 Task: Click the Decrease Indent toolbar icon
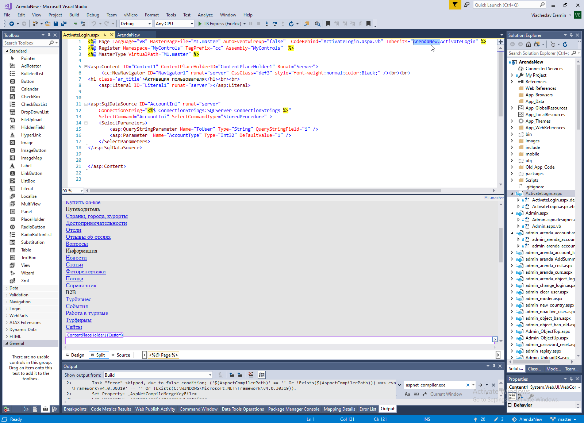tap(75, 24)
